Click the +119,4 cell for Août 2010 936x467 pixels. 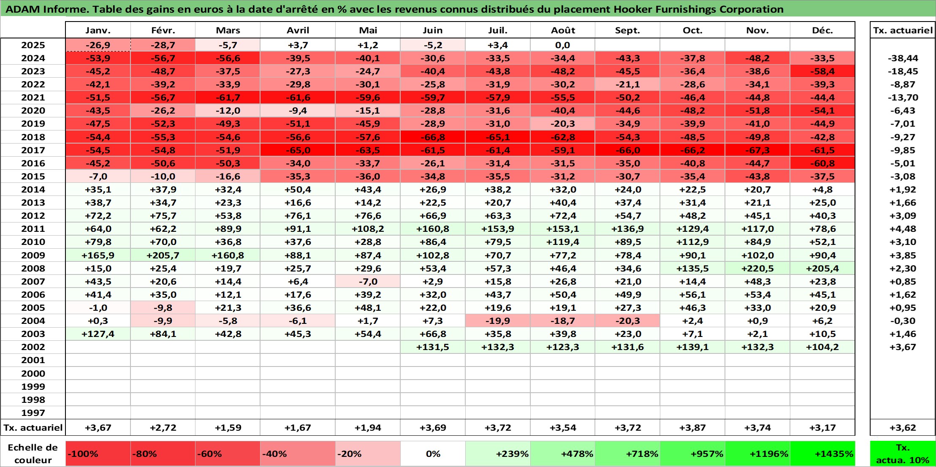click(x=563, y=242)
